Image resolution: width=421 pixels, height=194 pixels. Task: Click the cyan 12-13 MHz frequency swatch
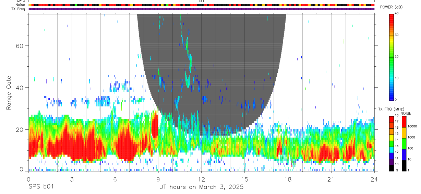tap(392, 150)
